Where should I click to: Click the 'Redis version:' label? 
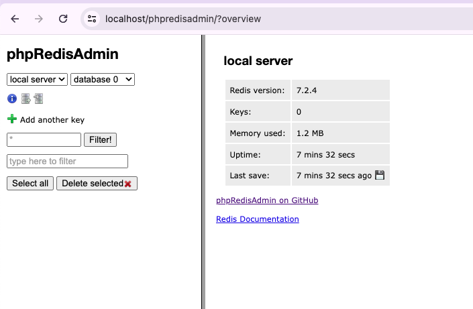tap(257, 90)
